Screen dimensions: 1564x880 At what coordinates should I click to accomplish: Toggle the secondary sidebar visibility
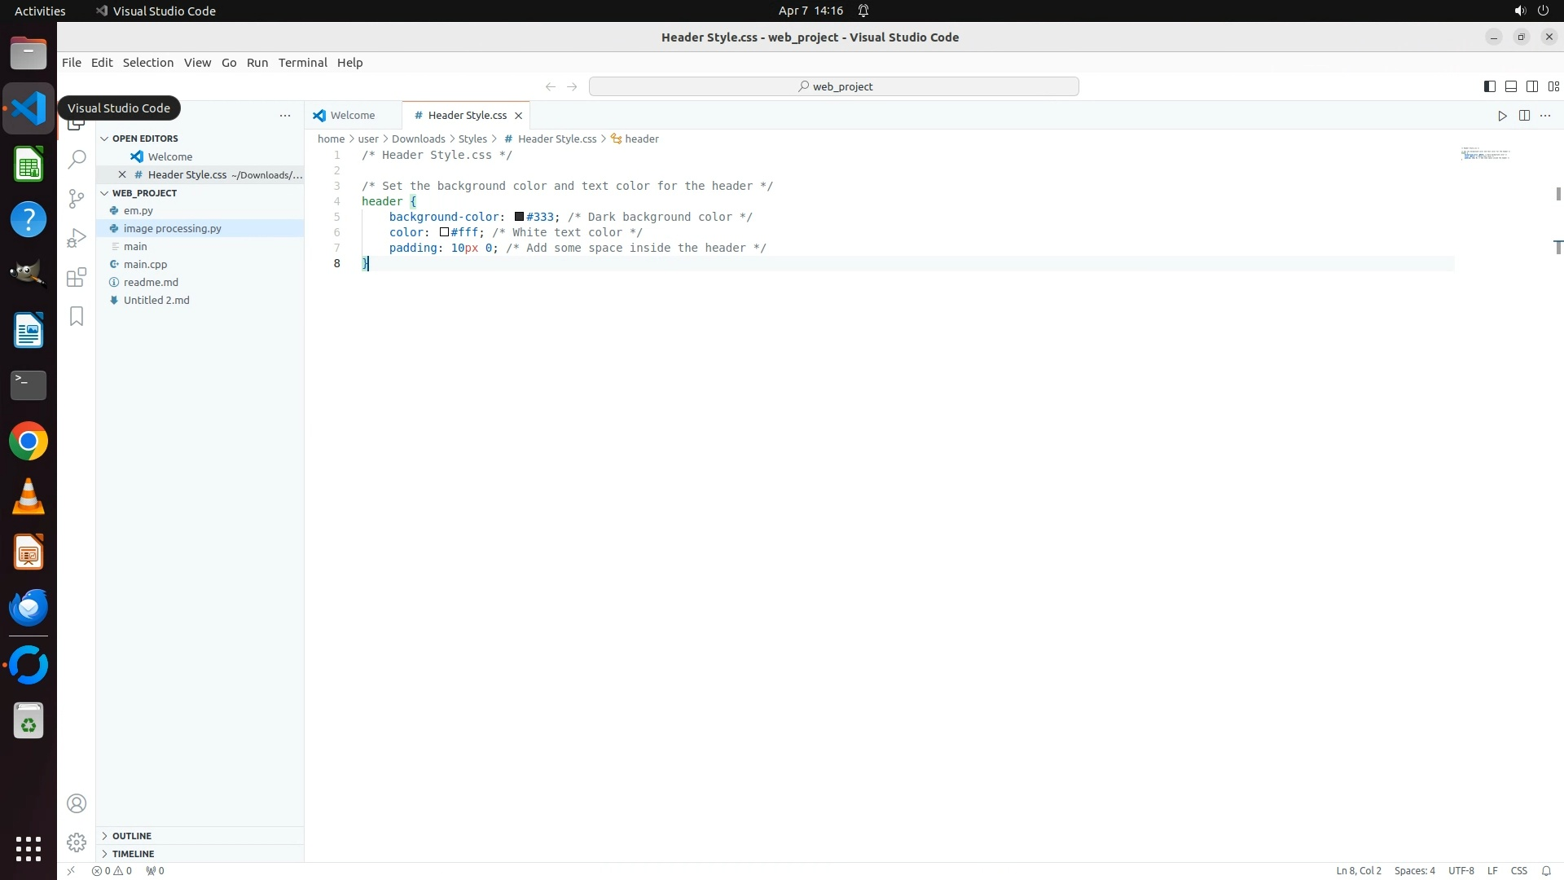click(x=1531, y=86)
